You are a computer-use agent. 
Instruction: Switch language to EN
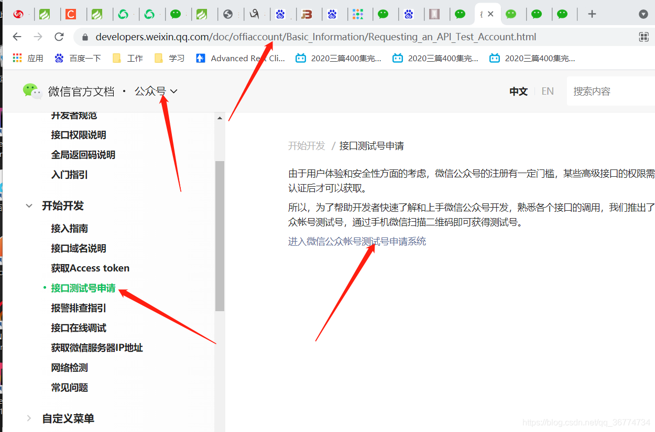(548, 91)
